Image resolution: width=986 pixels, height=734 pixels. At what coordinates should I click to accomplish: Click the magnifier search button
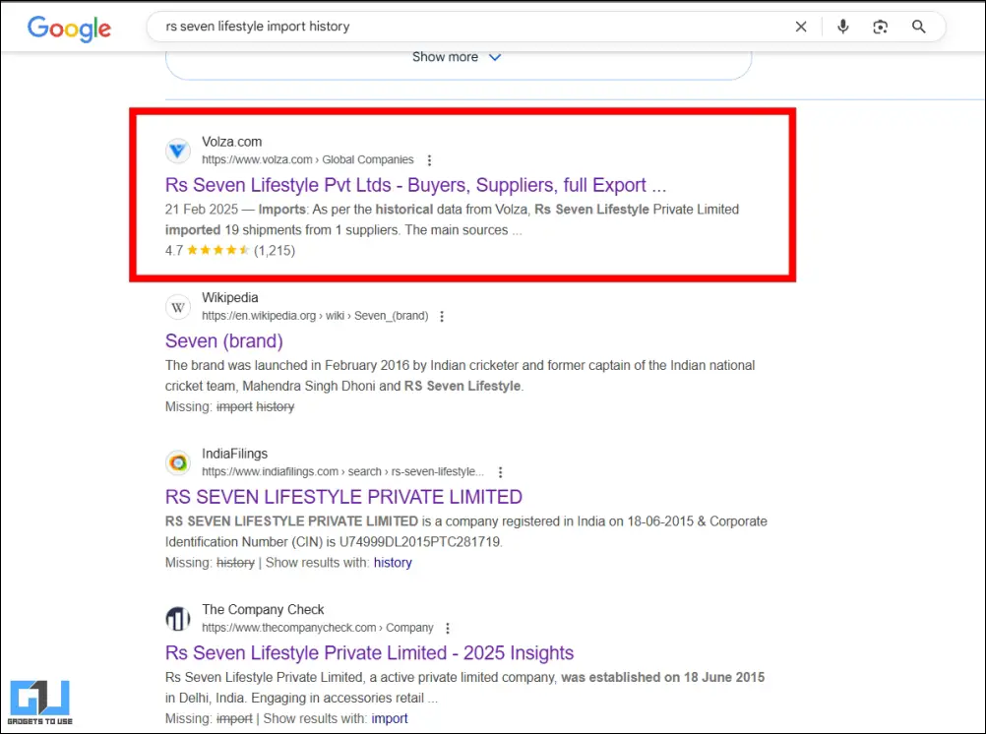pyautogui.click(x=918, y=27)
